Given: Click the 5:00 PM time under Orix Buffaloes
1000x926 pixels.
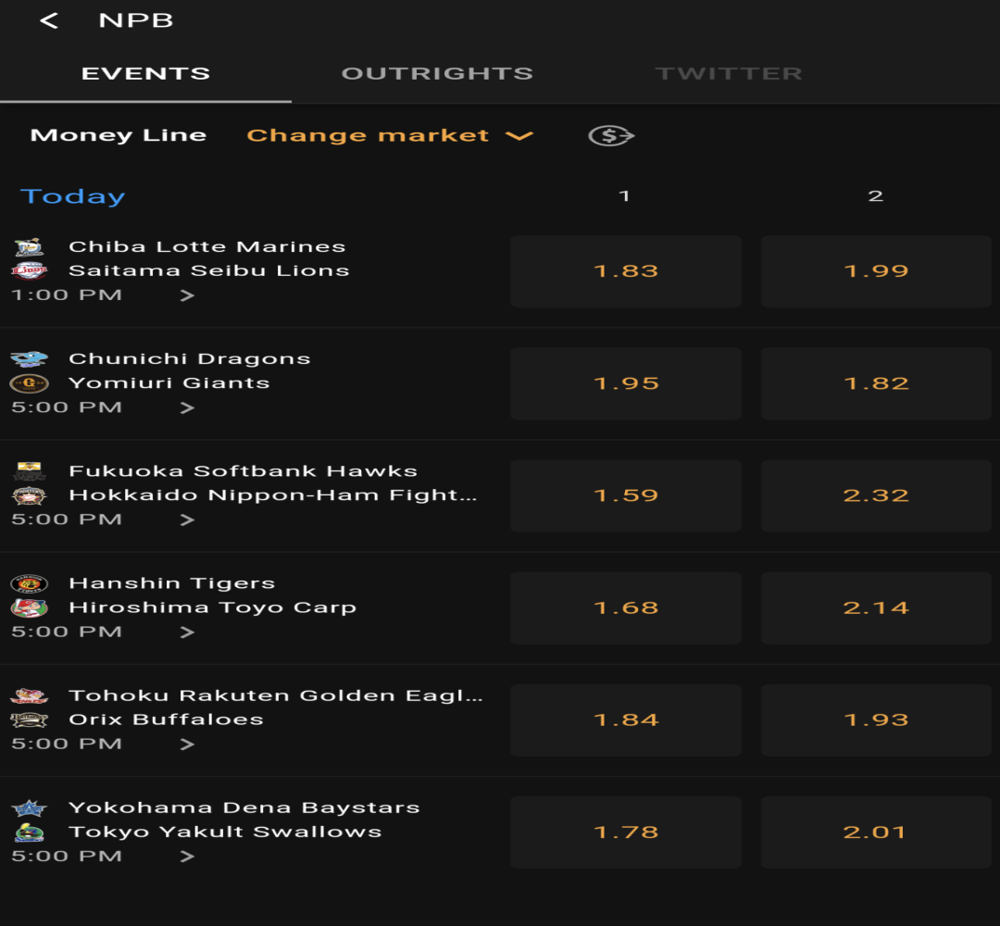Looking at the screenshot, I should (67, 745).
